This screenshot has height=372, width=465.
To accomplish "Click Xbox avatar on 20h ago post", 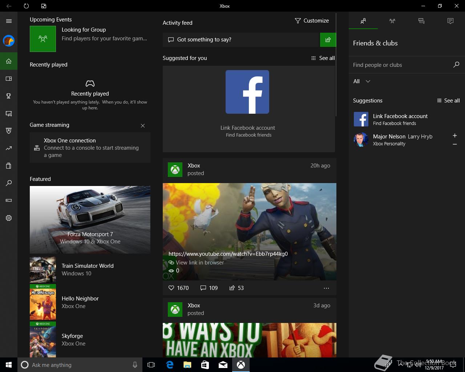I will coord(175,170).
